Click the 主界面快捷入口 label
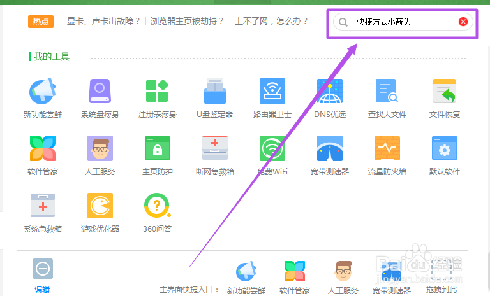490x296 pixels. pos(189,290)
